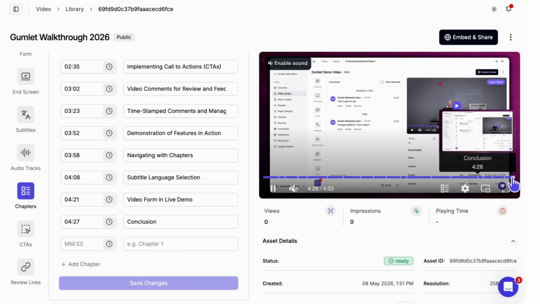Open the player chapters list icon
This screenshot has height=304, width=540.
point(445,189)
